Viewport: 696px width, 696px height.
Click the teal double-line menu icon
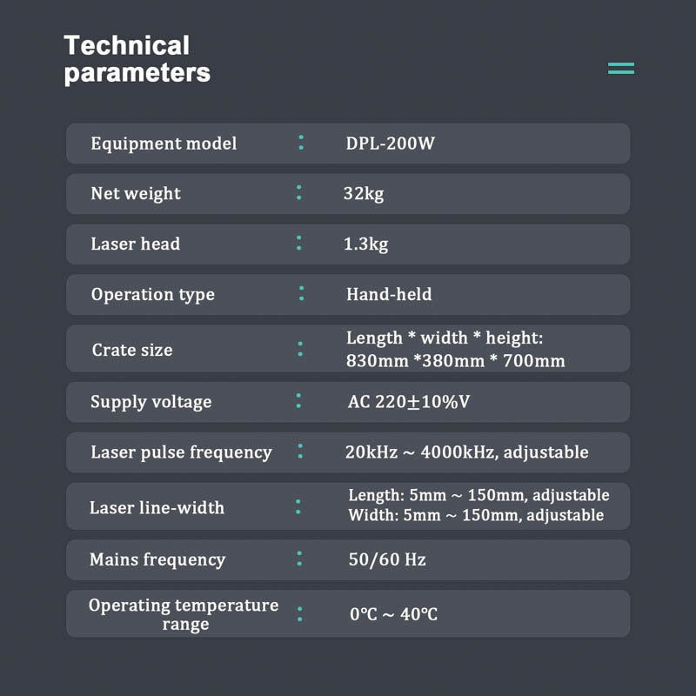click(x=621, y=68)
